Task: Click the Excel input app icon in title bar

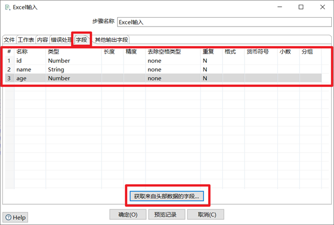Action: click(7, 7)
